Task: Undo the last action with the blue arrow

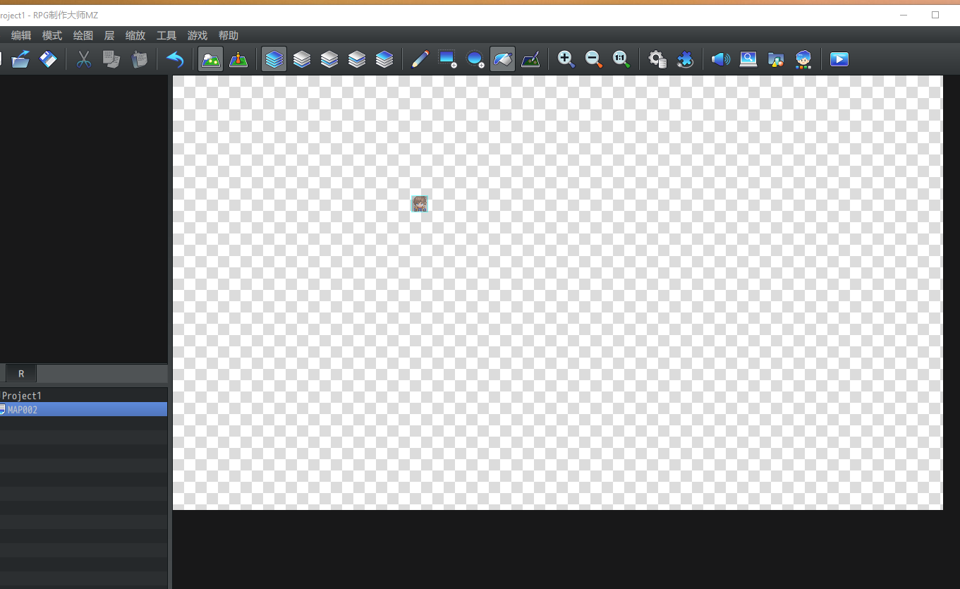Action: [x=174, y=59]
